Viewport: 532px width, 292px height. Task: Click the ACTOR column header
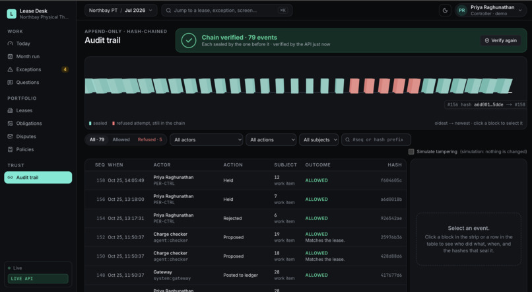coord(162,164)
